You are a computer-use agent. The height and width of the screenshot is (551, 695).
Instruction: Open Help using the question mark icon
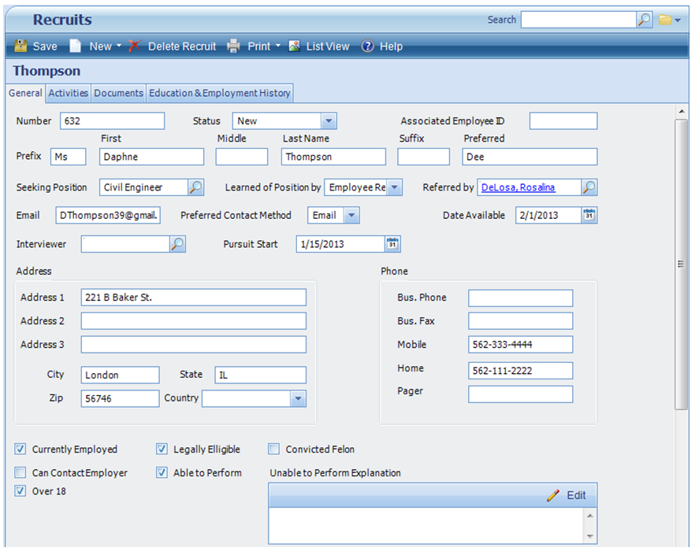coord(366,46)
